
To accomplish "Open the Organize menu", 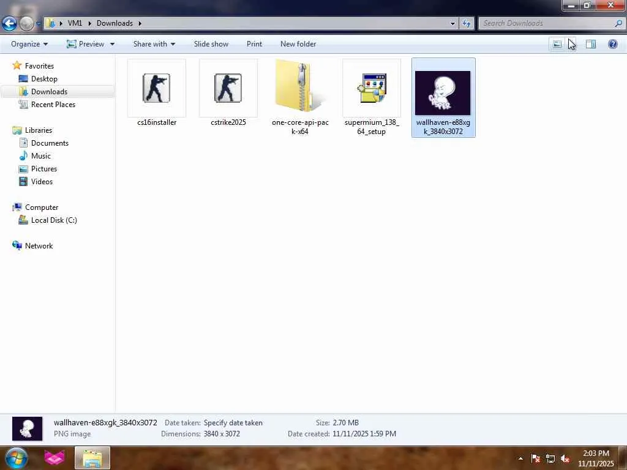I will tap(29, 44).
